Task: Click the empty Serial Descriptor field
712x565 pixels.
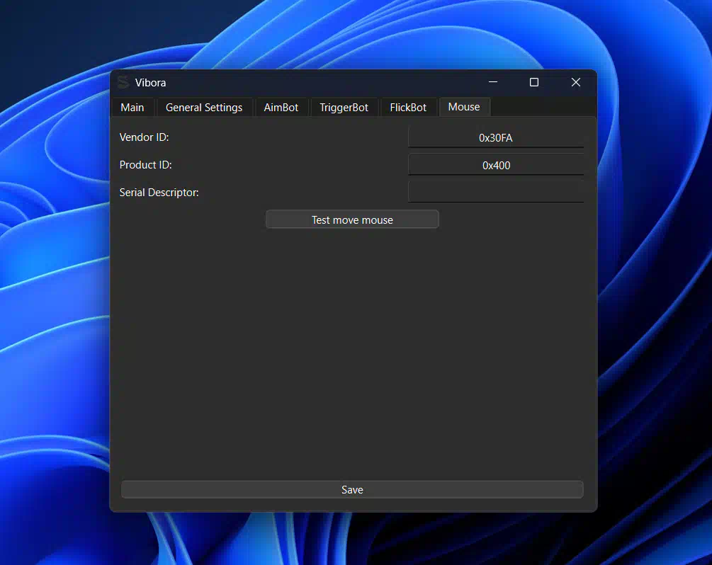Action: [496, 191]
